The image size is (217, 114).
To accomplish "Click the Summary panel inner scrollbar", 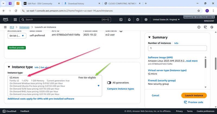I will (x=206, y=64).
